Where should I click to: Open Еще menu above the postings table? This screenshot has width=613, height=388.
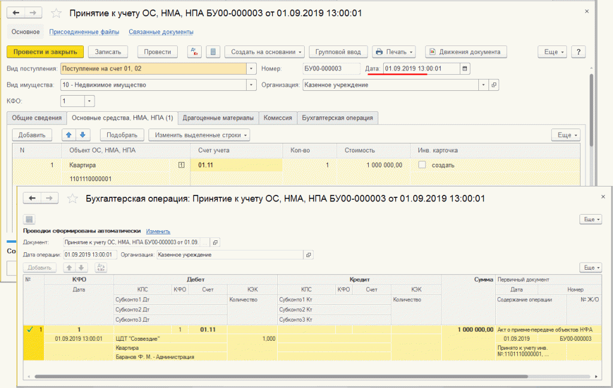click(590, 268)
